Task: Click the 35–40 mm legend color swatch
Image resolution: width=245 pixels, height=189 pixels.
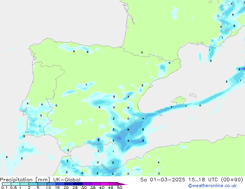Action: point(95,184)
